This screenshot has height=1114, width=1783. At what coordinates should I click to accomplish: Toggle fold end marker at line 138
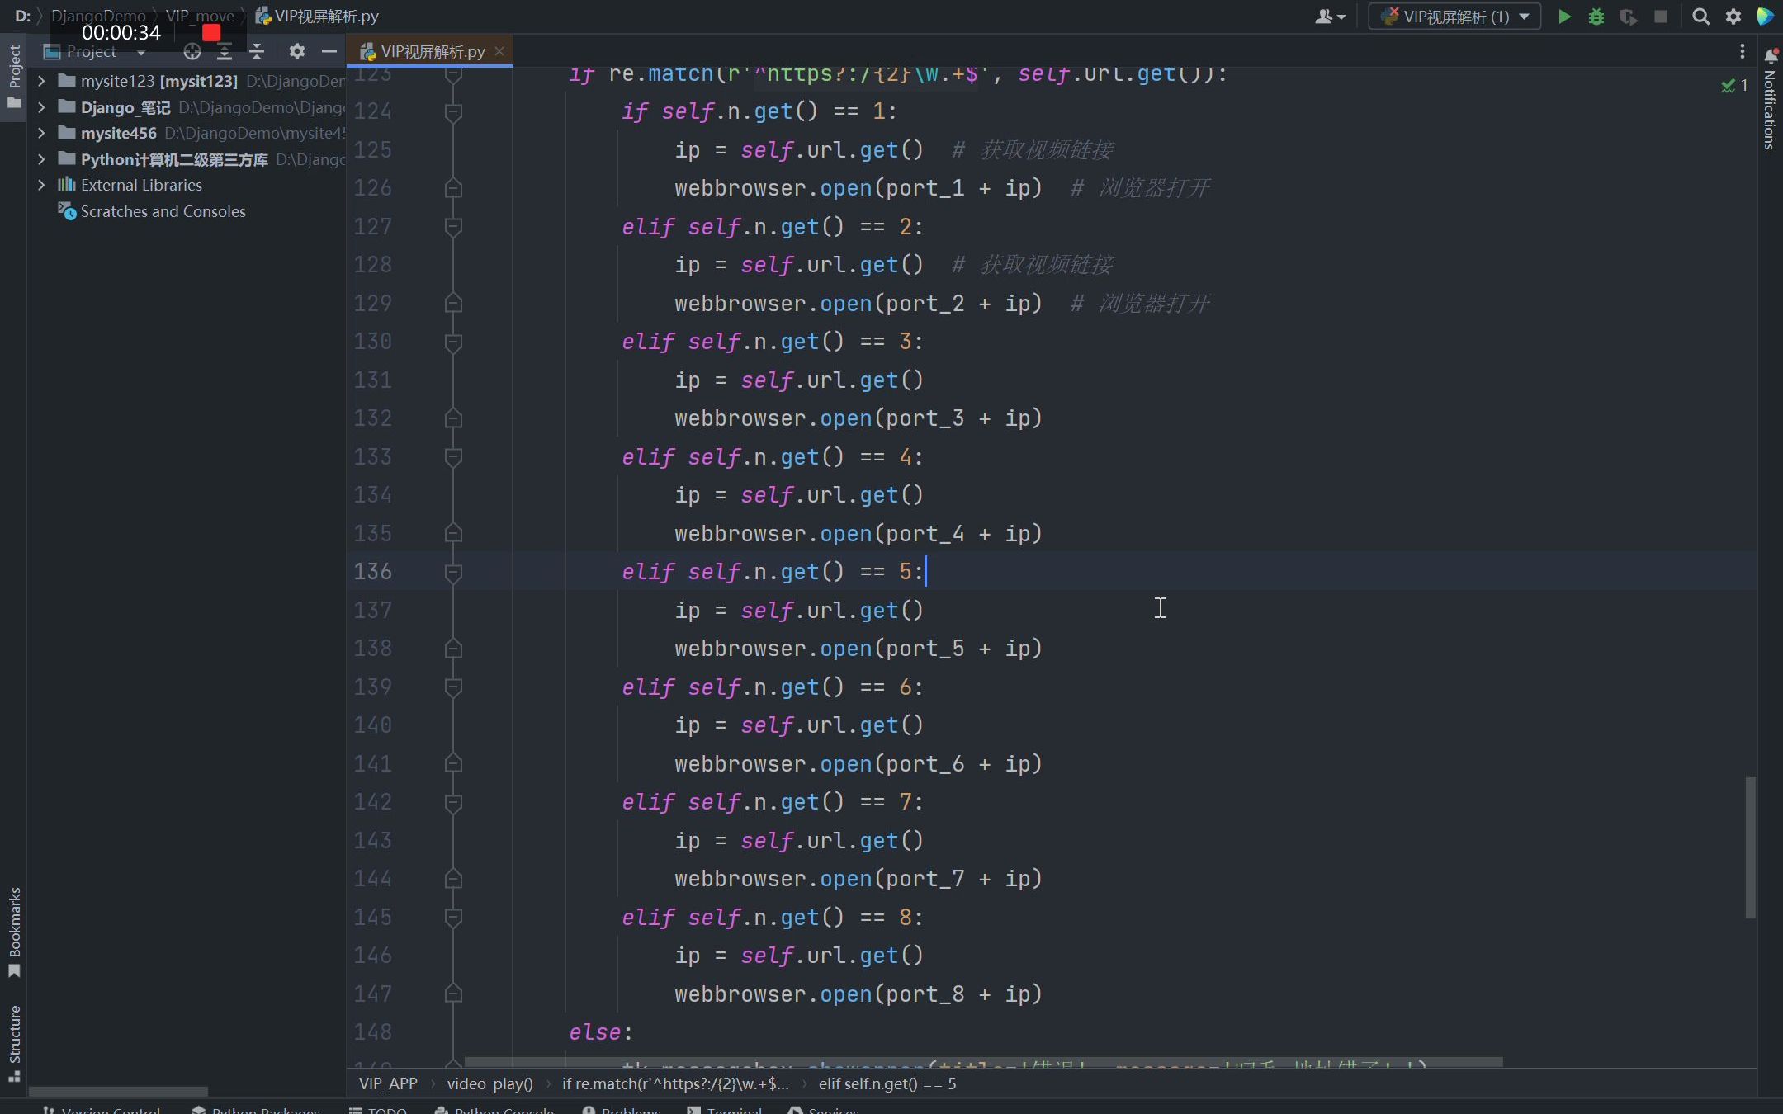(x=453, y=649)
